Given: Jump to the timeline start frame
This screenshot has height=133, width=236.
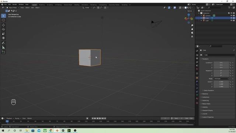Looking at the screenshot, I should [93, 118].
